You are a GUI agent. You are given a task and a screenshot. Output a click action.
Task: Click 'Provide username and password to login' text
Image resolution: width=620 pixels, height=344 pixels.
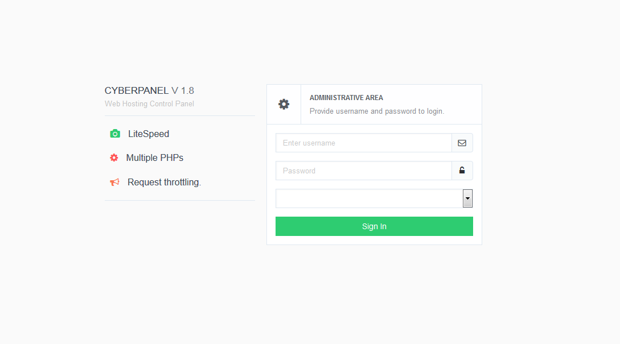pos(377,111)
